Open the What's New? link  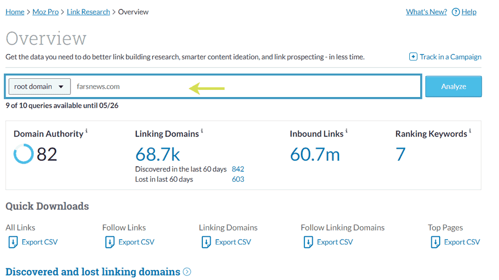tap(426, 12)
